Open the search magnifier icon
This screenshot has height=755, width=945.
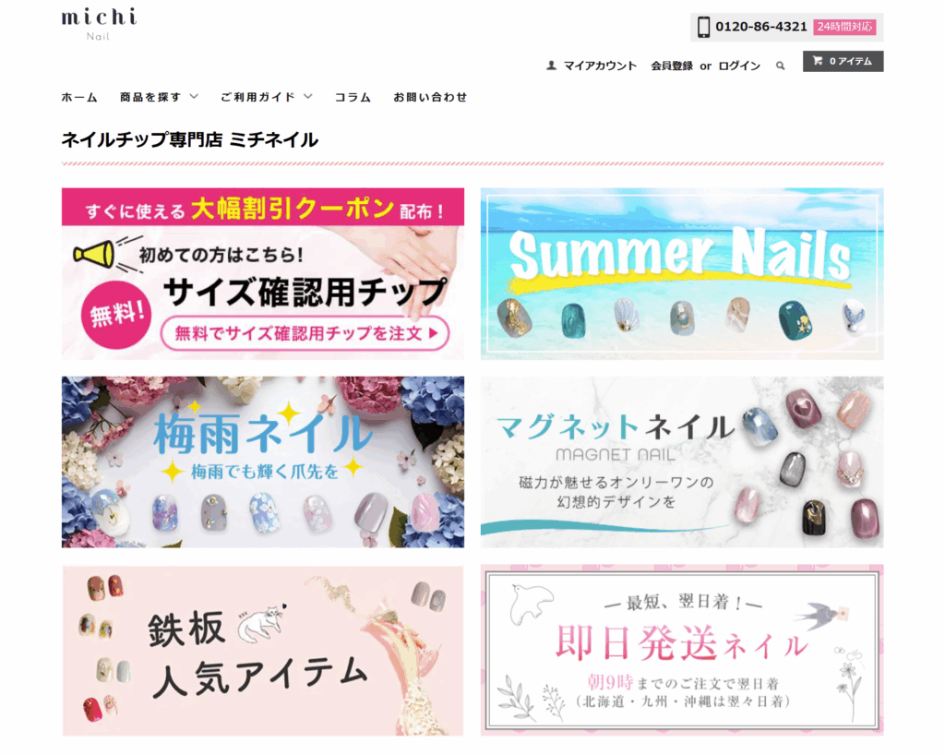[780, 66]
